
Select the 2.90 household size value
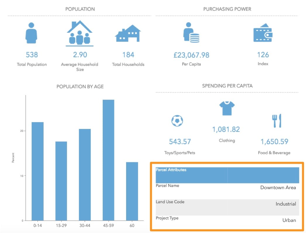(x=80, y=55)
